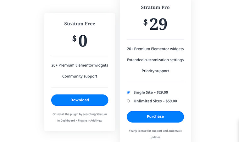Image resolution: width=239 pixels, height=142 pixels.
Task: Choose the Unlimited Sites radio button
Action: pos(128,101)
